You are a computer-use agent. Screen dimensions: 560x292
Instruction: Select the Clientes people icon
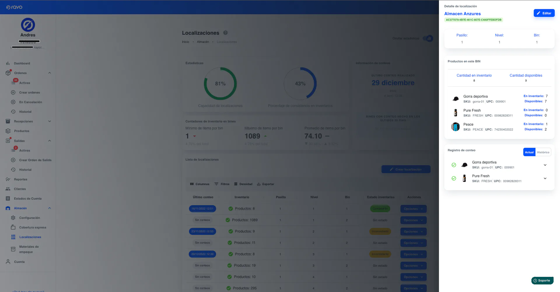click(x=8, y=189)
